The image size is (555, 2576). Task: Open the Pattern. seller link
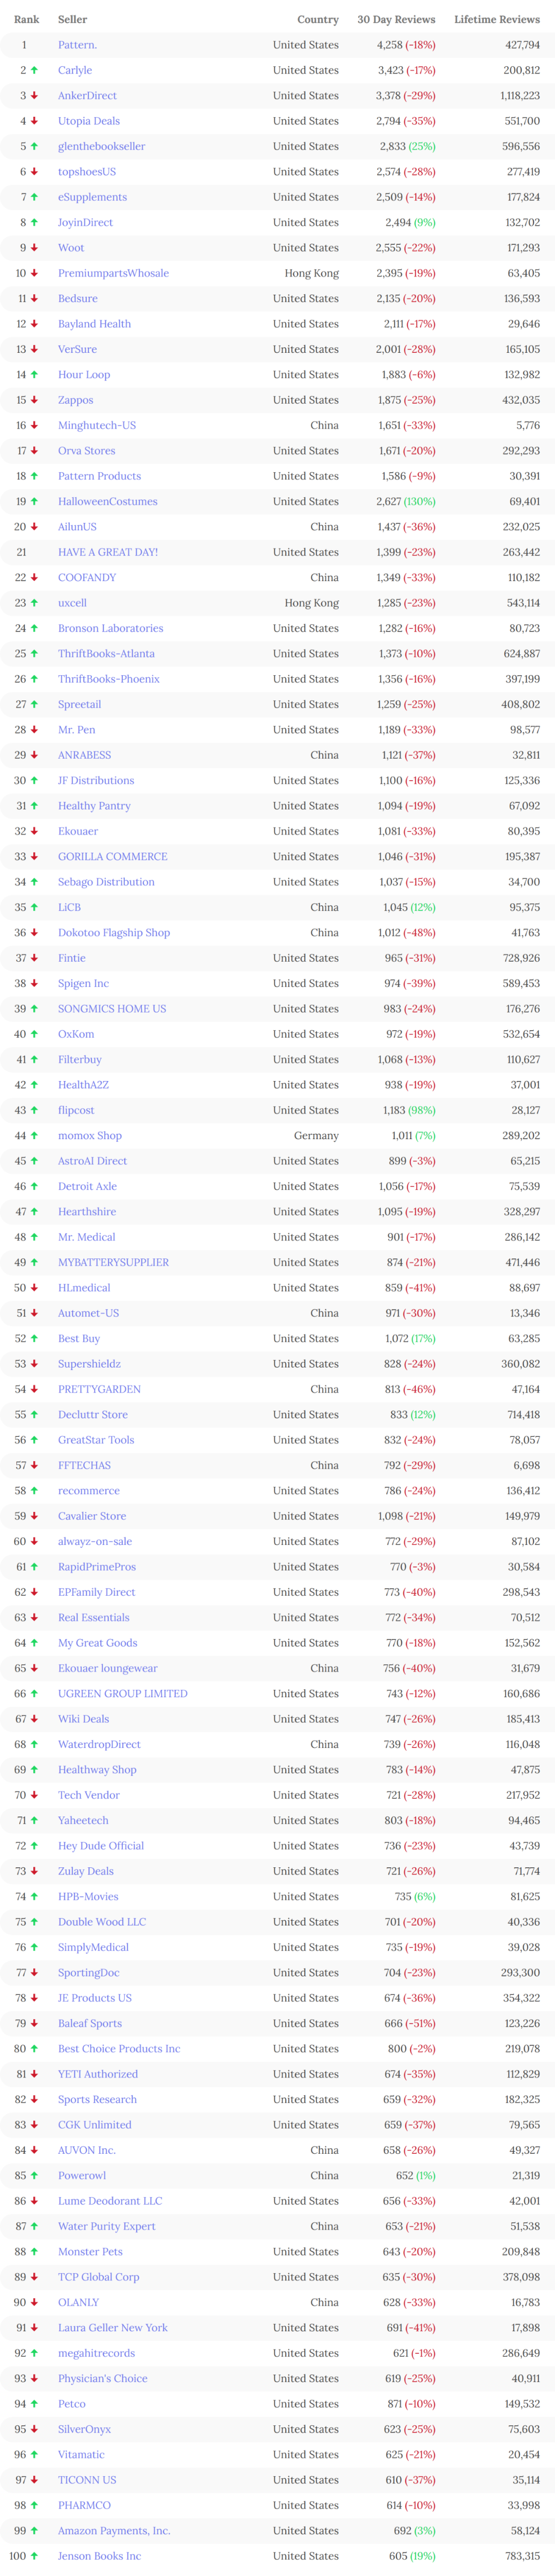click(77, 45)
